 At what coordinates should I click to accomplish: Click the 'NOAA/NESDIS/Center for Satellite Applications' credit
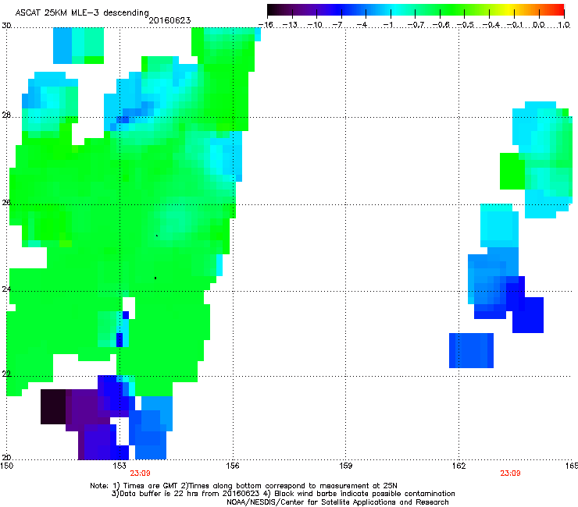coord(337,502)
